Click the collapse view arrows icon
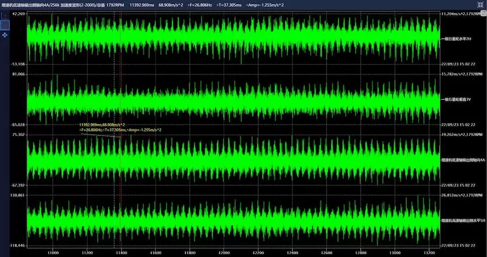This screenshot has height=257, width=487. pos(481,5)
